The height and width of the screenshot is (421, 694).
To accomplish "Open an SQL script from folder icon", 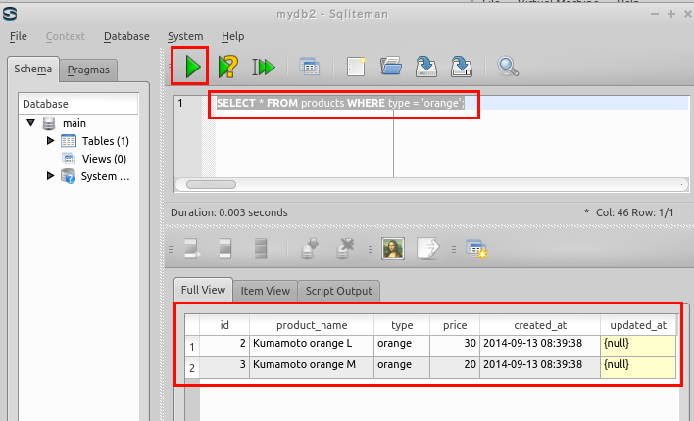I will click(391, 66).
